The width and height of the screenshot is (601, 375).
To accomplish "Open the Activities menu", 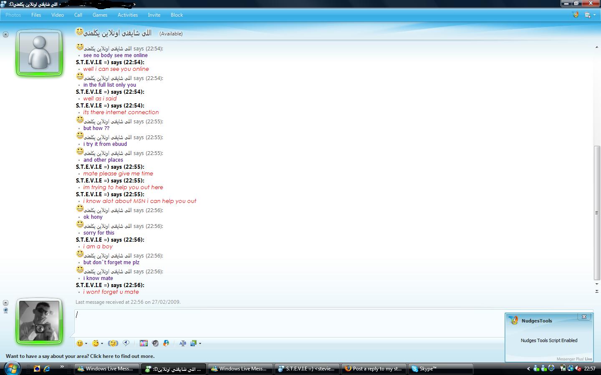I will [127, 15].
